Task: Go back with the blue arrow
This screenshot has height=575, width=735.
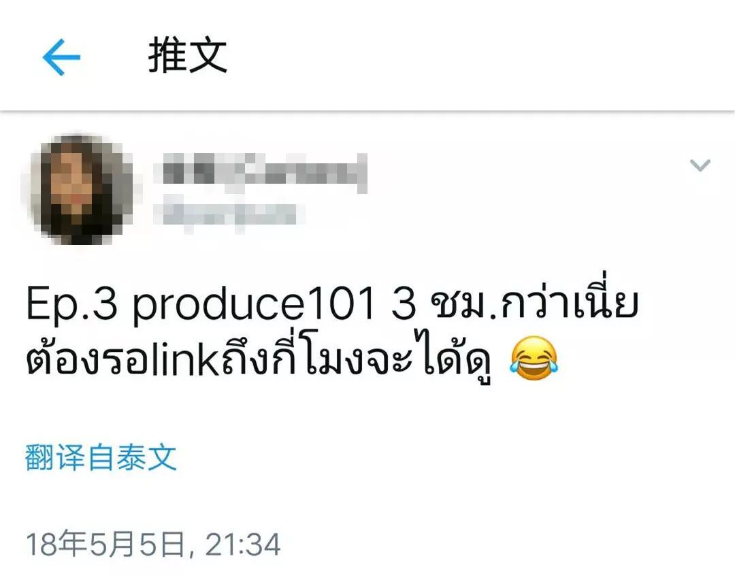Action: coord(61,57)
